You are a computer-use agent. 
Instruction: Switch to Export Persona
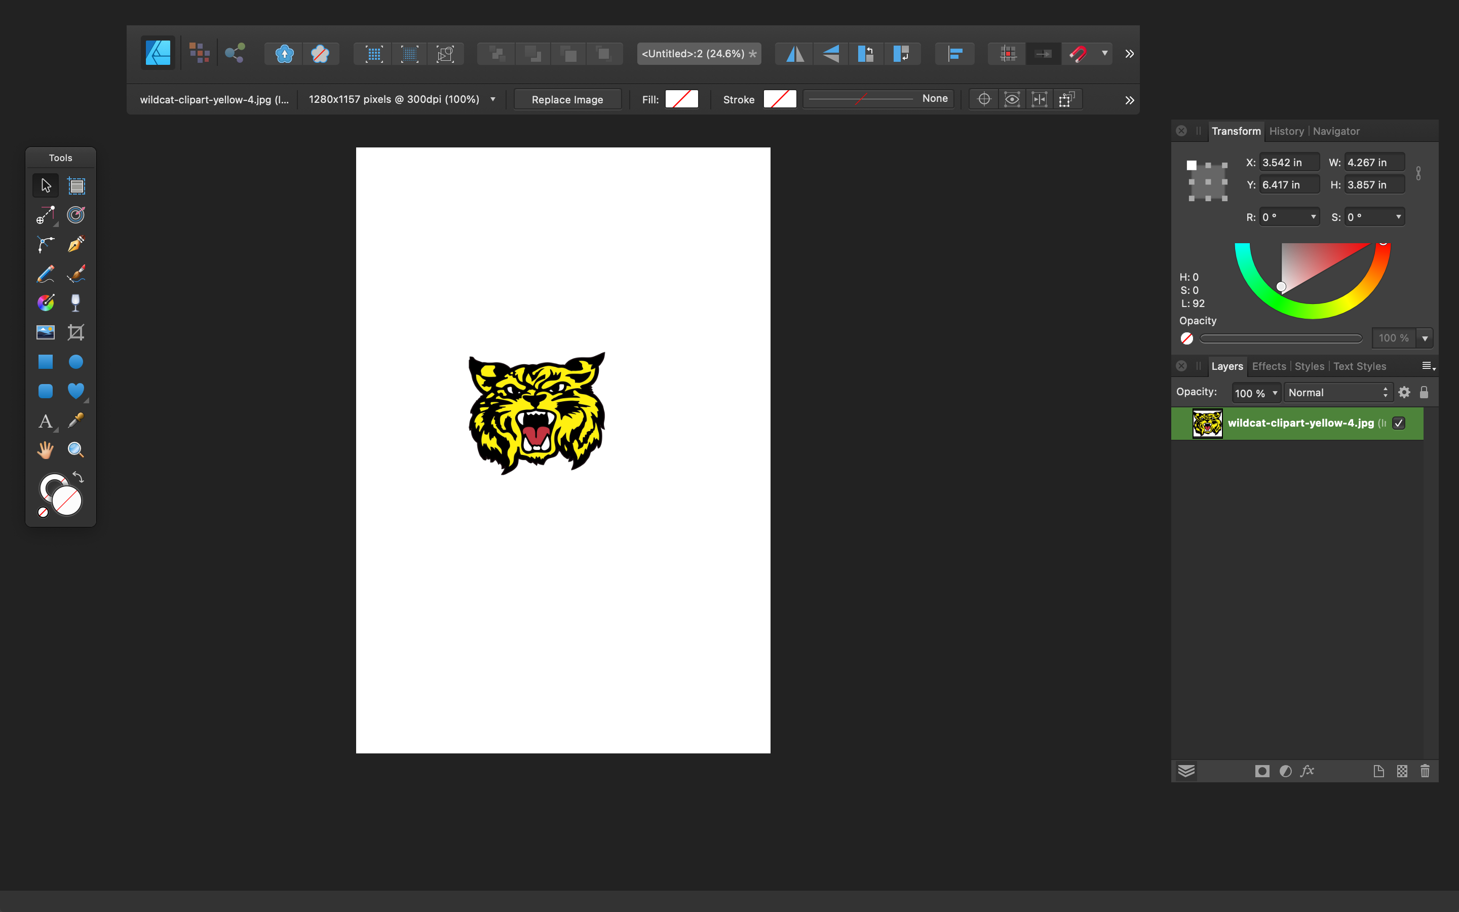click(x=235, y=53)
